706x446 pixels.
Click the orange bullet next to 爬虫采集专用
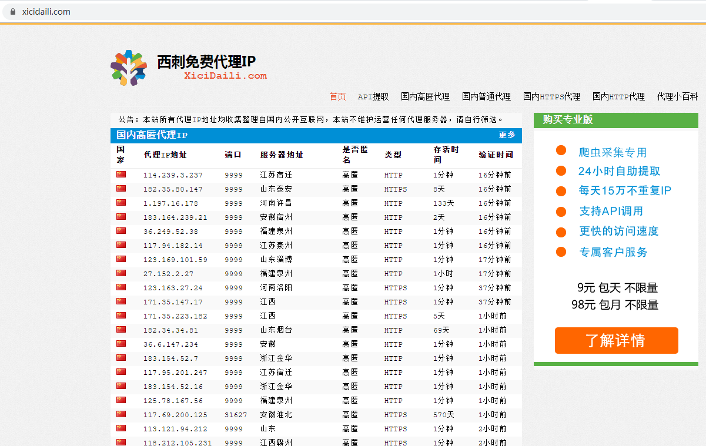(562, 150)
